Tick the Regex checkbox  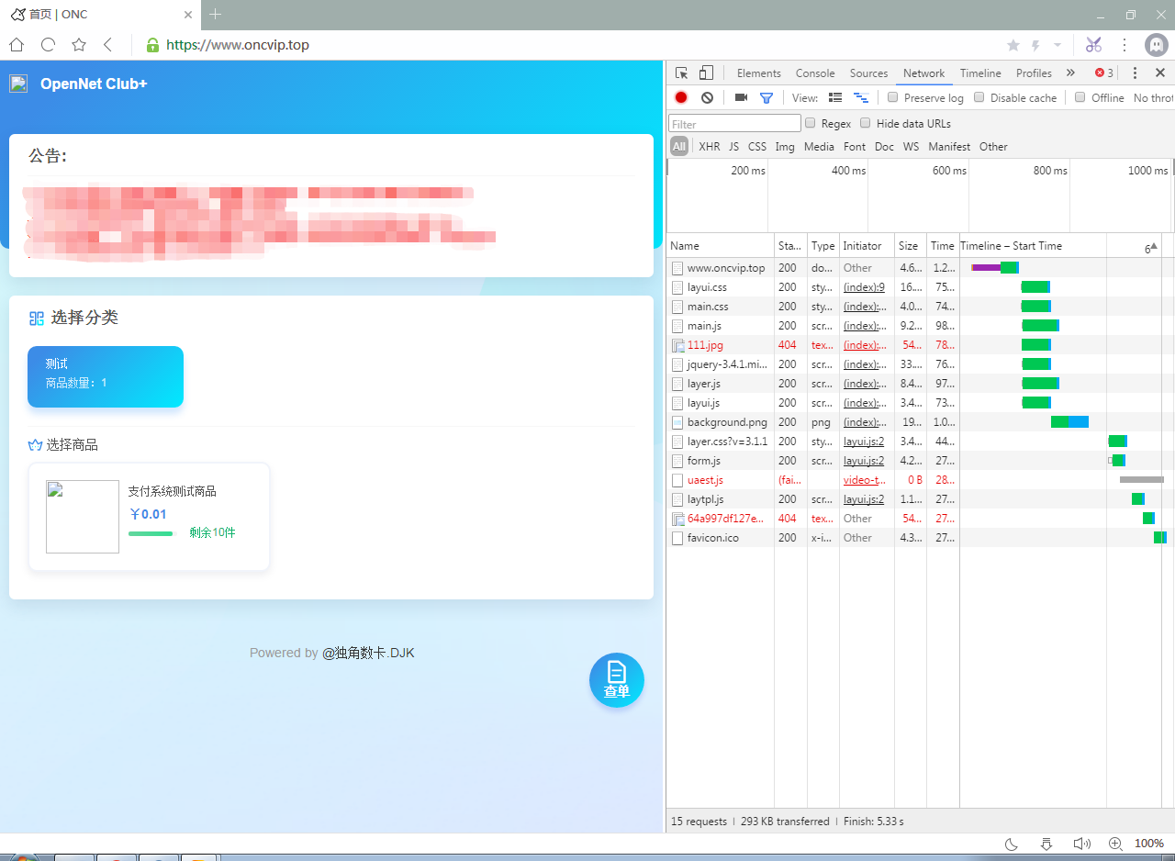click(810, 123)
